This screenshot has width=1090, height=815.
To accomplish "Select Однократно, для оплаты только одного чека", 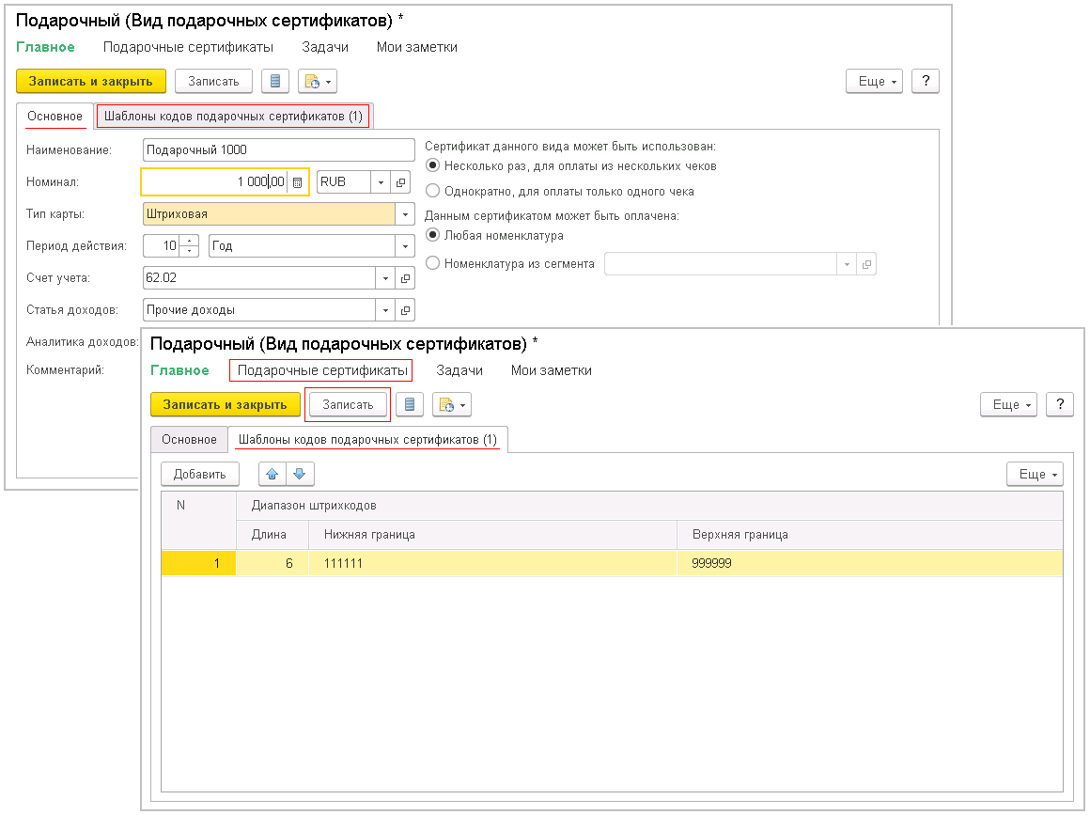I will click(x=432, y=191).
